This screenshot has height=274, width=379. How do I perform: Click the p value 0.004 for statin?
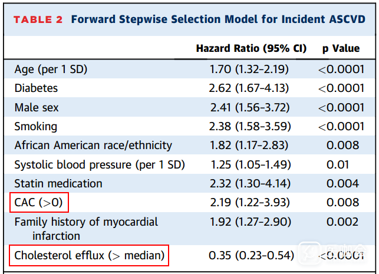(x=341, y=183)
